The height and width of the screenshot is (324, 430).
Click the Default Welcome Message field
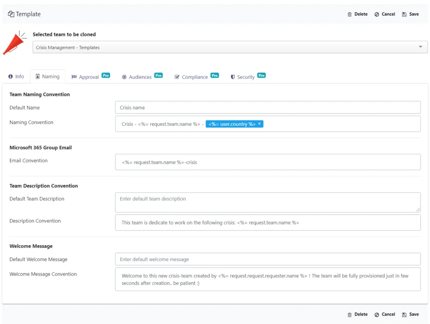click(267, 259)
